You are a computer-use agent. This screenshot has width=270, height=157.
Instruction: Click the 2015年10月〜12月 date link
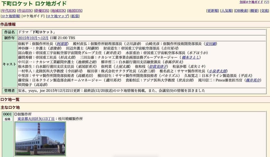33,38
